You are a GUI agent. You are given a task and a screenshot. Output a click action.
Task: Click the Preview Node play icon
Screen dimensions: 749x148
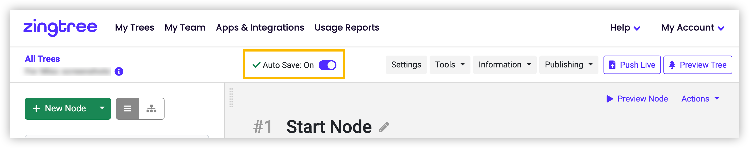pos(609,99)
